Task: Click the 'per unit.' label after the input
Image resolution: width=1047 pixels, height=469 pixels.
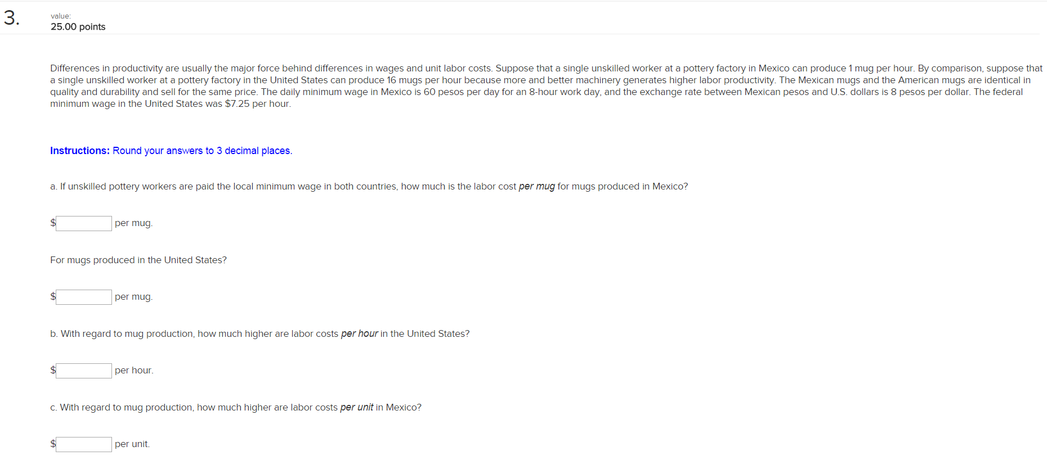Action: point(132,444)
